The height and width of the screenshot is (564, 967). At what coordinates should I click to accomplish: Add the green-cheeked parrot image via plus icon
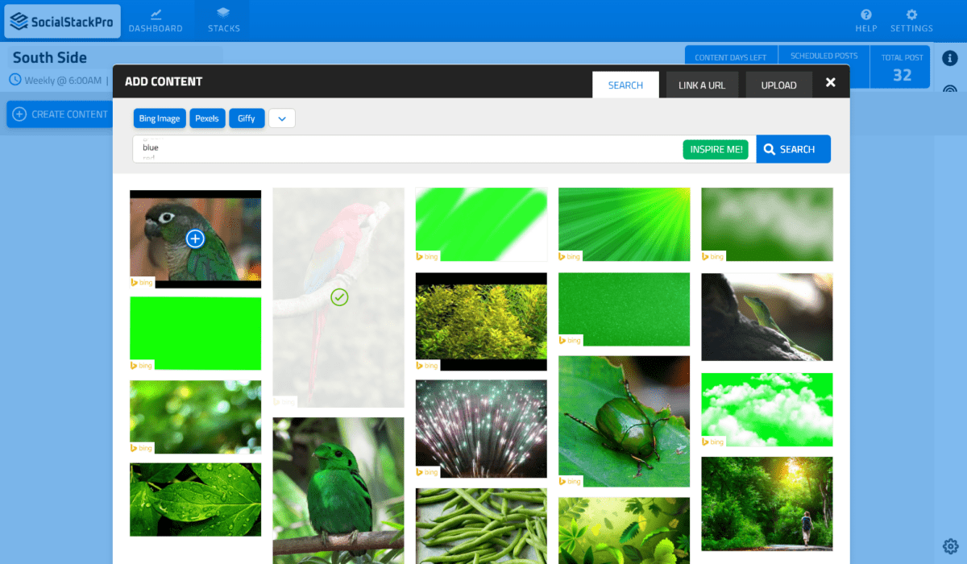(x=195, y=238)
